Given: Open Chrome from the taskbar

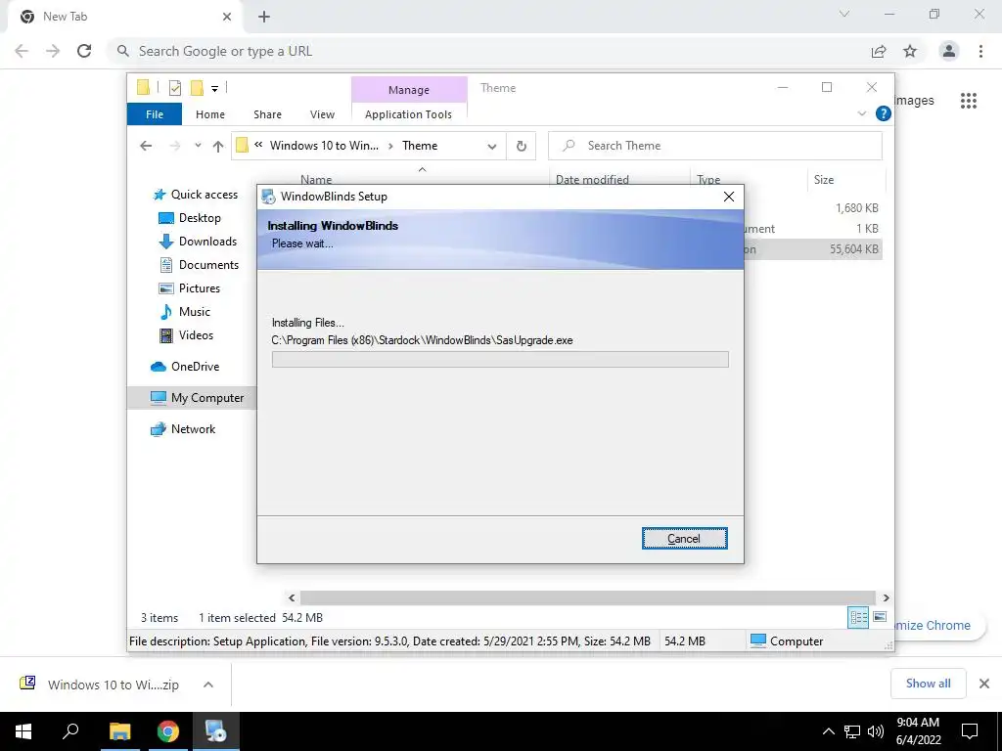Looking at the screenshot, I should (x=168, y=731).
